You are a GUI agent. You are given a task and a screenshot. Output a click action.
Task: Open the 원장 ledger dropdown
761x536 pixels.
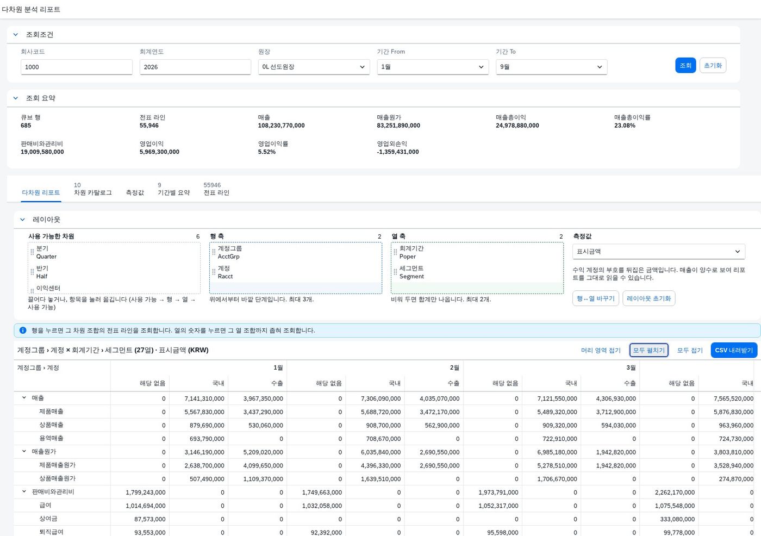click(x=314, y=67)
